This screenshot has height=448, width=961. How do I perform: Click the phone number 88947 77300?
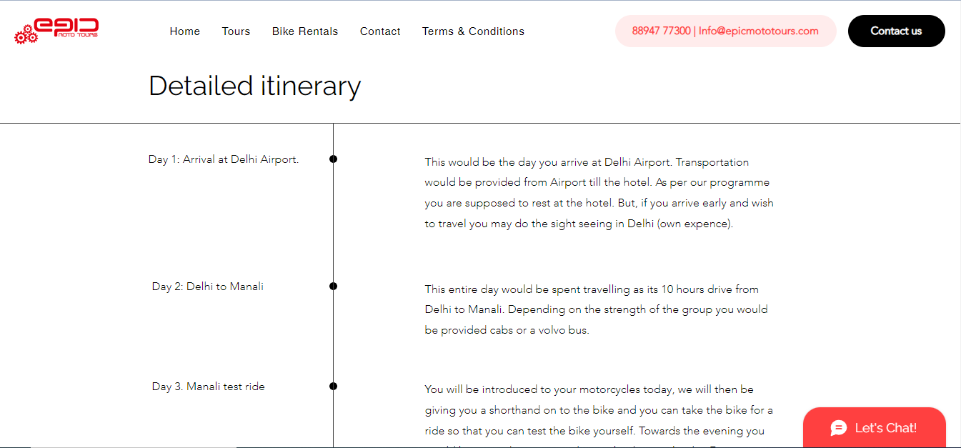pos(661,31)
